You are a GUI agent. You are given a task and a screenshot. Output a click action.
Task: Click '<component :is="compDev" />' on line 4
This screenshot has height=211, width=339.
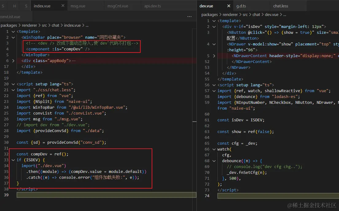(58, 49)
